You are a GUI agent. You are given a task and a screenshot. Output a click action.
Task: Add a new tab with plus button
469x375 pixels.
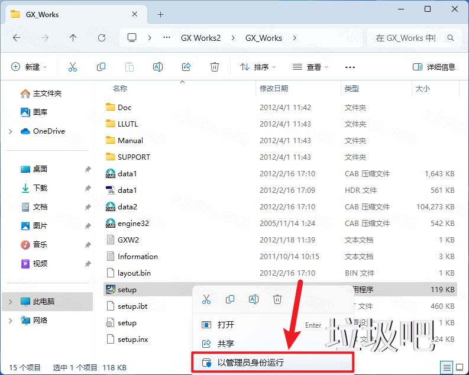point(161,14)
